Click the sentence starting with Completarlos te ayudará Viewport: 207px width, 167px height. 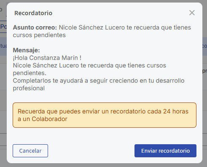(x=99, y=84)
